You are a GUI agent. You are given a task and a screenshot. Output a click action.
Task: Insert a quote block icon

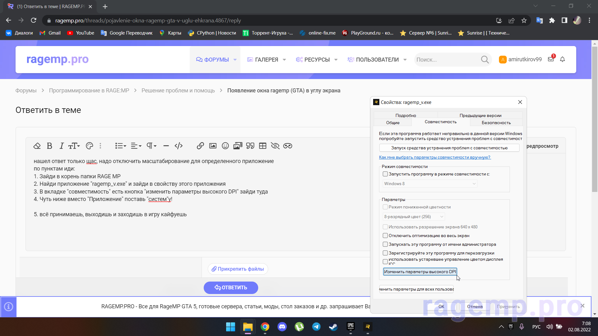(x=250, y=146)
